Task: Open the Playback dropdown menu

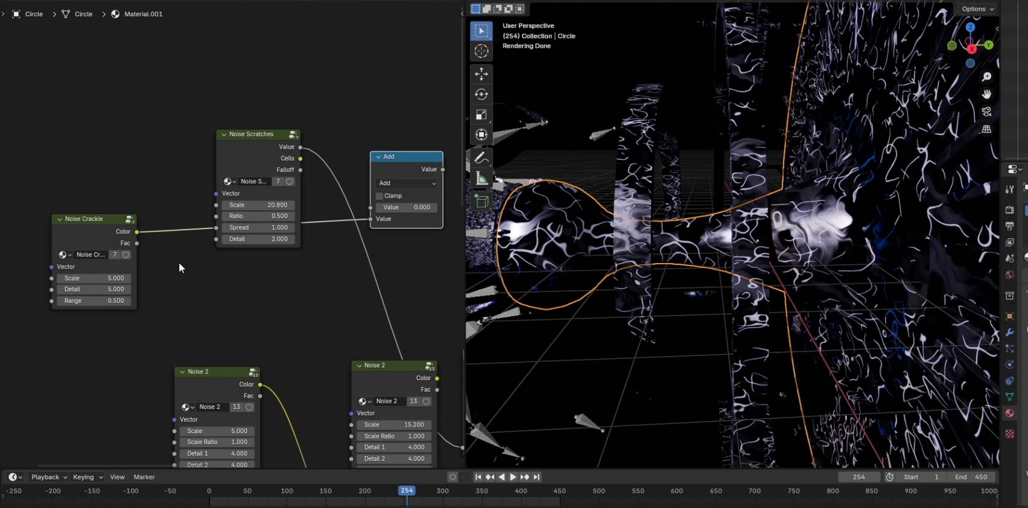Action: click(x=49, y=477)
